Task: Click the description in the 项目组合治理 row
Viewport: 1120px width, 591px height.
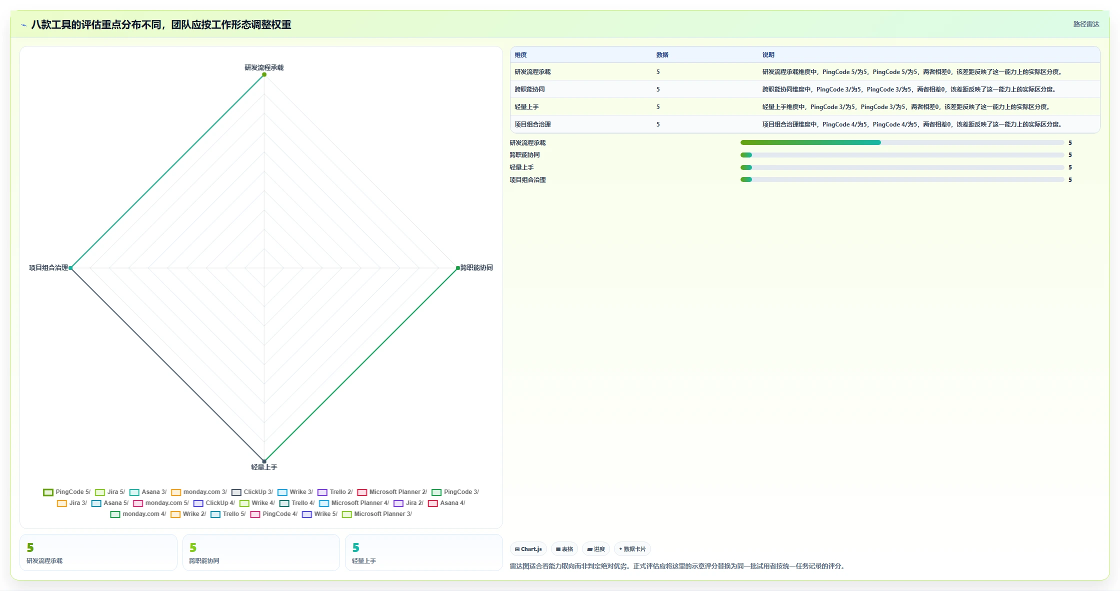Action: [x=912, y=124]
